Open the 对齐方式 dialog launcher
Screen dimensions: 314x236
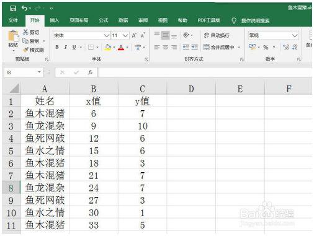pos(241,59)
